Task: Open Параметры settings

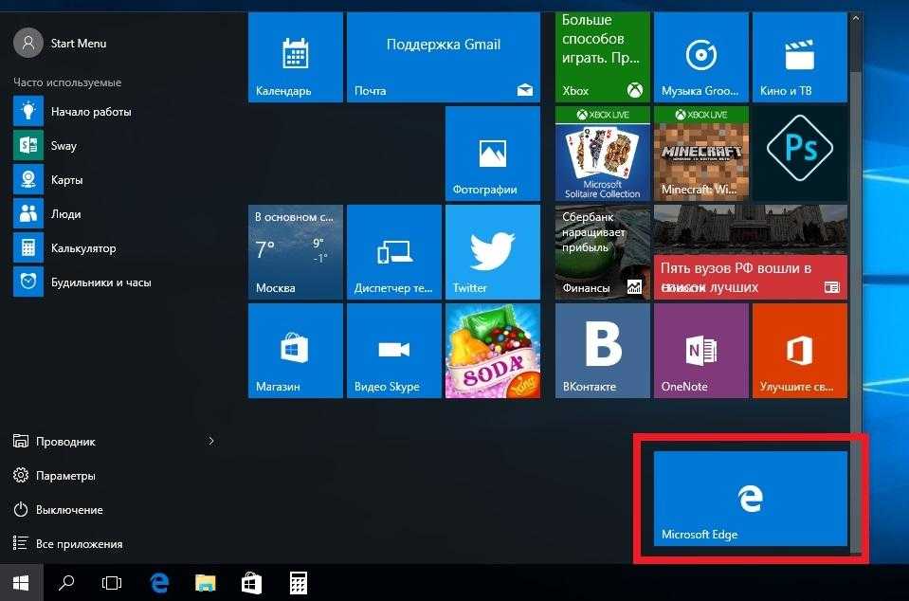Action: tap(65, 476)
